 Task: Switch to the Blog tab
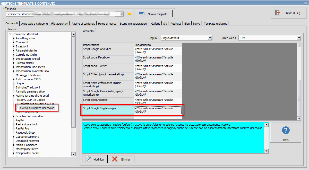[x=187, y=24]
